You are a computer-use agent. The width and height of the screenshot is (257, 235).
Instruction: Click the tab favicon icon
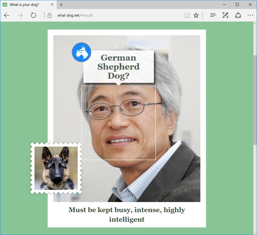(5, 5)
